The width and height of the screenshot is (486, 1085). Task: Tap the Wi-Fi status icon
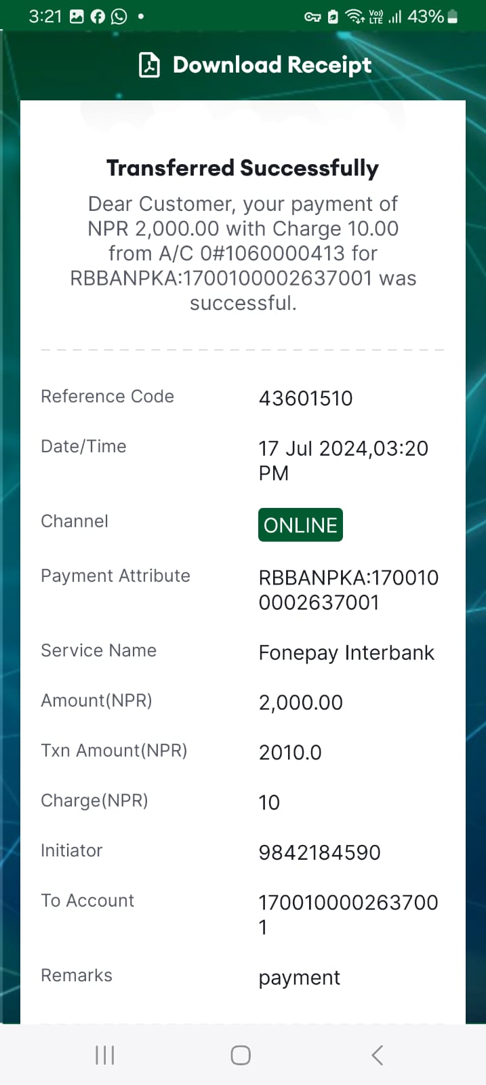coord(355,16)
